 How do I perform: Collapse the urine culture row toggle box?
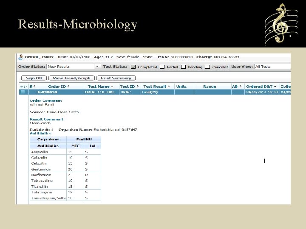click(23, 92)
